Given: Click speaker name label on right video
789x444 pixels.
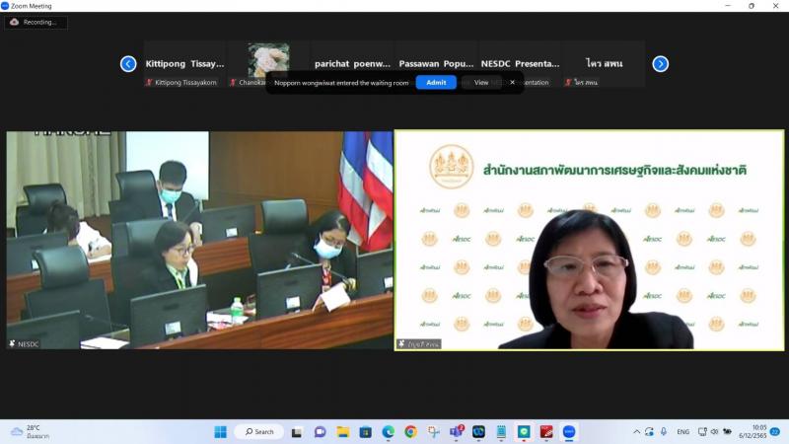Looking at the screenshot, I should click(419, 344).
